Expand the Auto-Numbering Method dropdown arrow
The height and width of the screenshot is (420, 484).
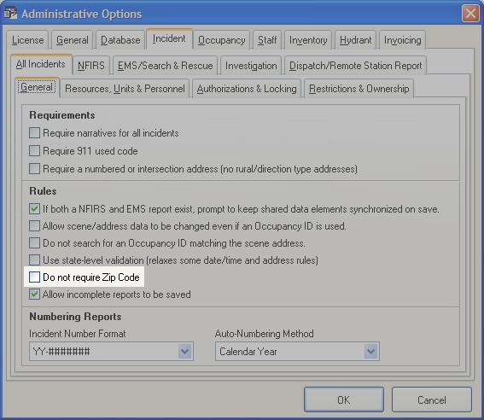tap(371, 351)
